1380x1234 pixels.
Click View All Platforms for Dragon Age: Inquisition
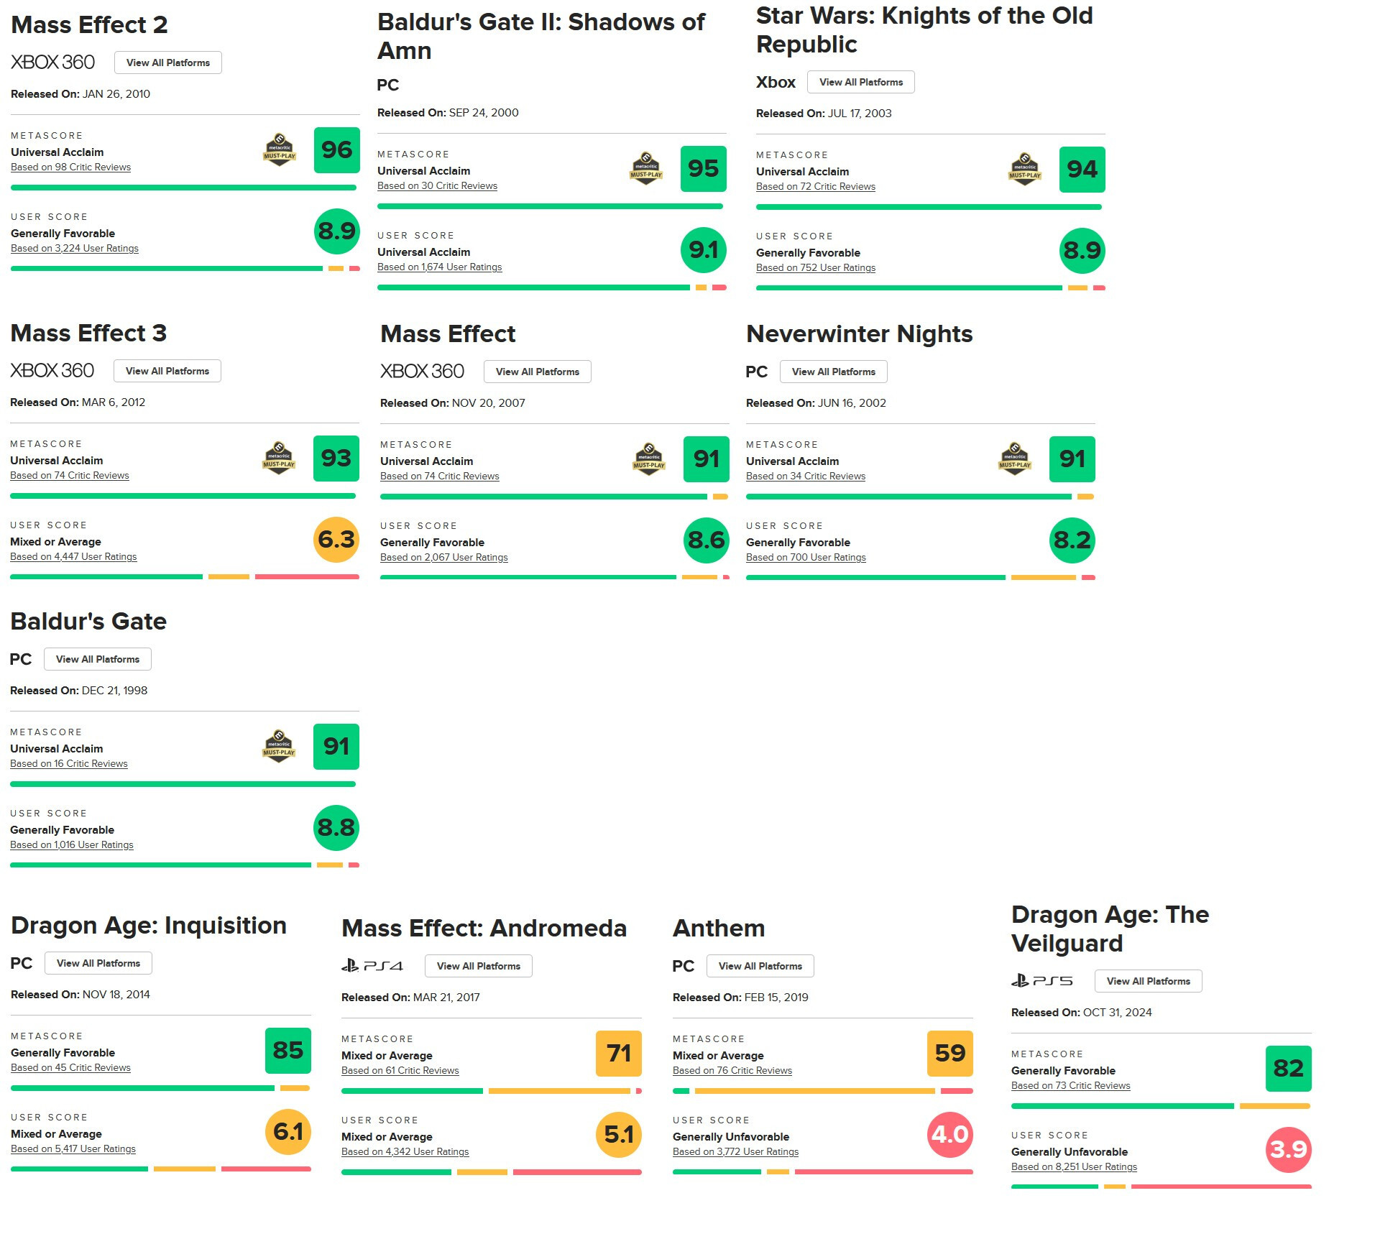98,963
